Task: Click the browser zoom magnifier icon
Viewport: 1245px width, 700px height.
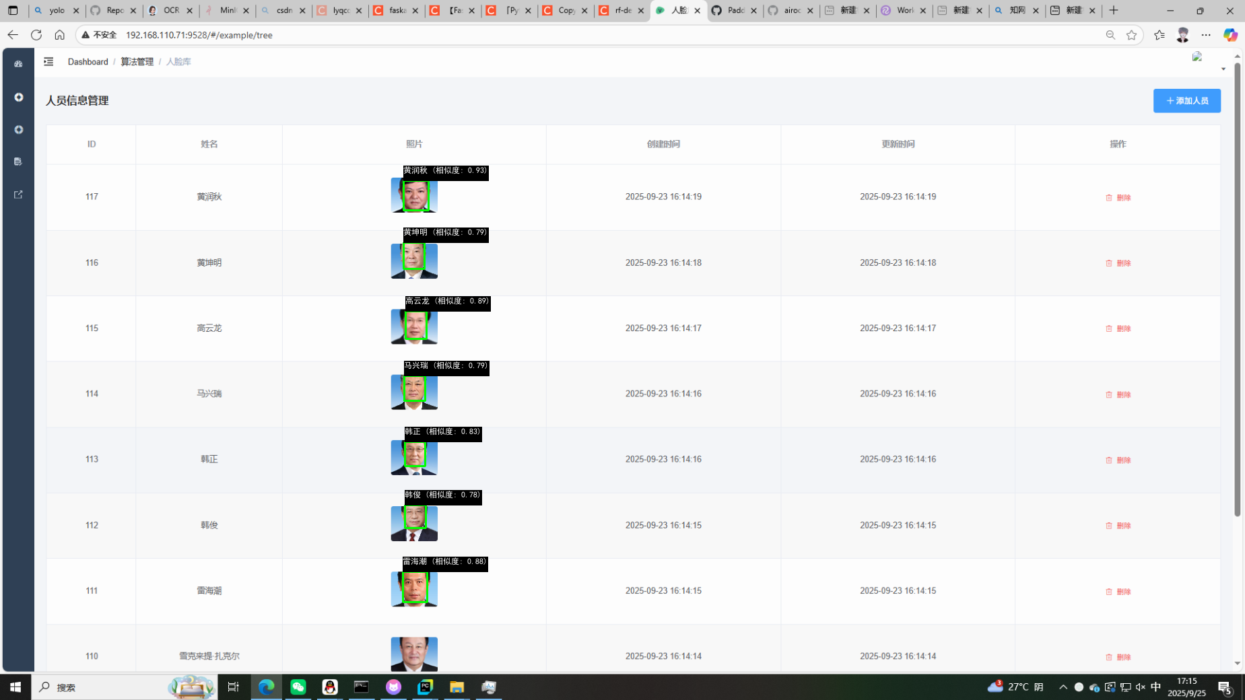Action: click(x=1110, y=35)
